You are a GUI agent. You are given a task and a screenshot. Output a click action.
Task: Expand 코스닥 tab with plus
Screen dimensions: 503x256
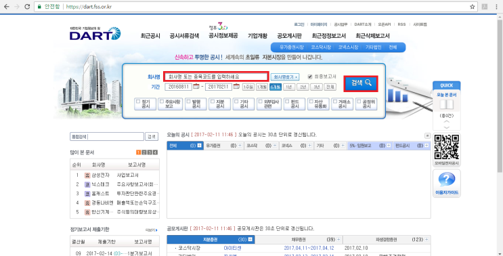pyautogui.click(x=275, y=146)
